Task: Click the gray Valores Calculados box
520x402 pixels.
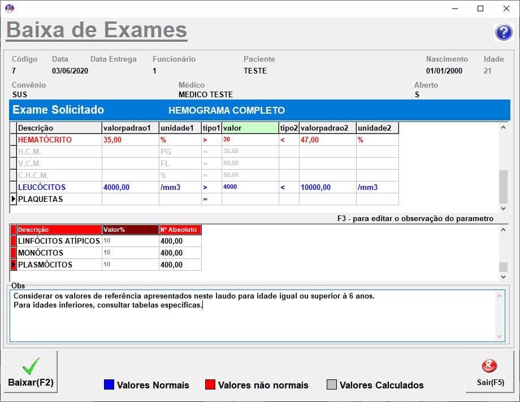Action: [x=332, y=384]
